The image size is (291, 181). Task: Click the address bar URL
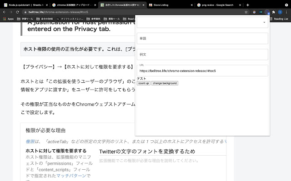(x=58, y=12)
